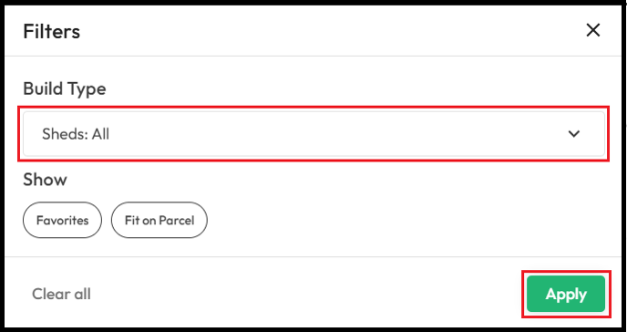Screen dimensions: 627x332
Task: Change build type from Sheds: All
Action: pos(313,134)
